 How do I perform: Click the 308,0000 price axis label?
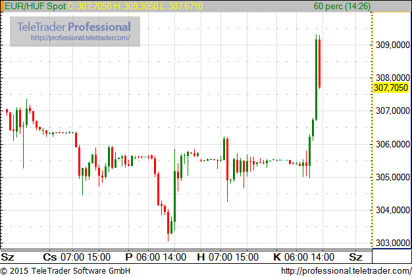[392, 78]
